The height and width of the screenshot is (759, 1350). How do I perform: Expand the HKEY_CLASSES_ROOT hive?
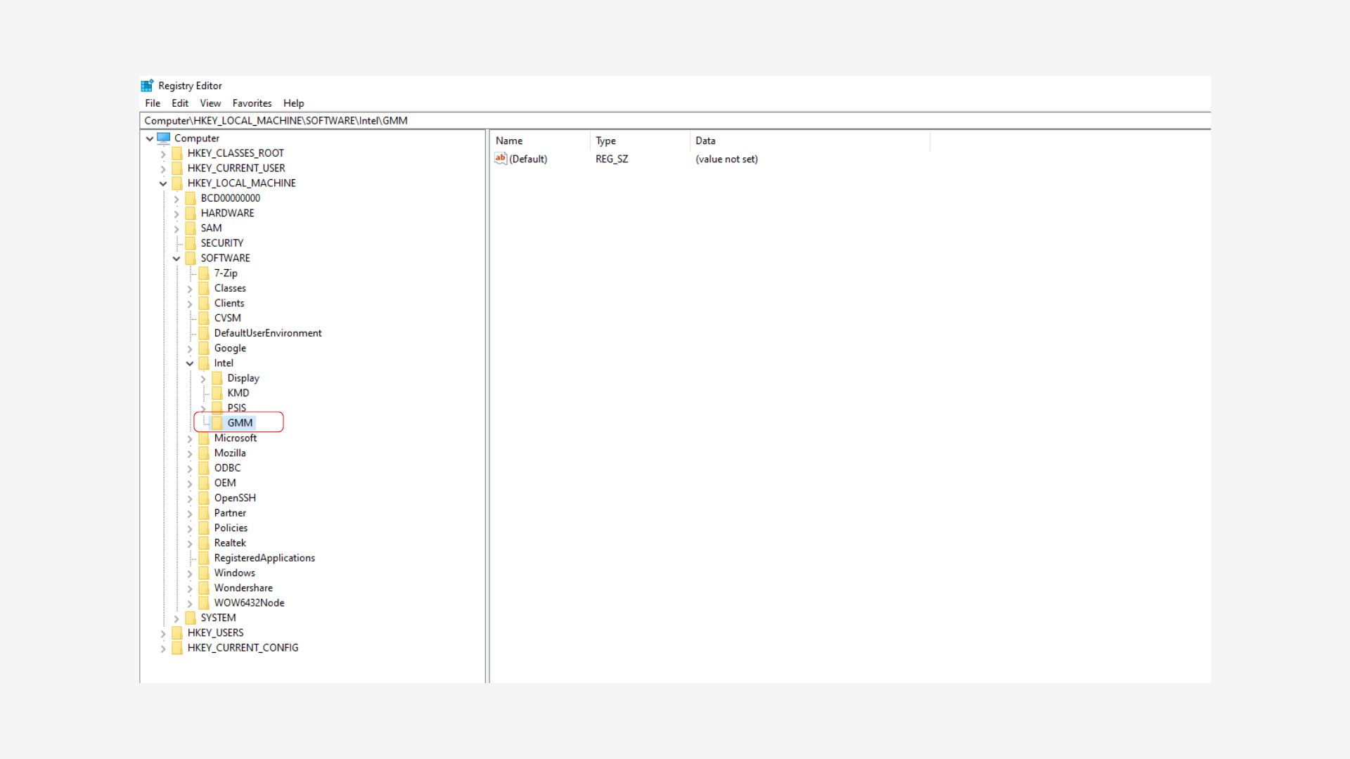163,154
